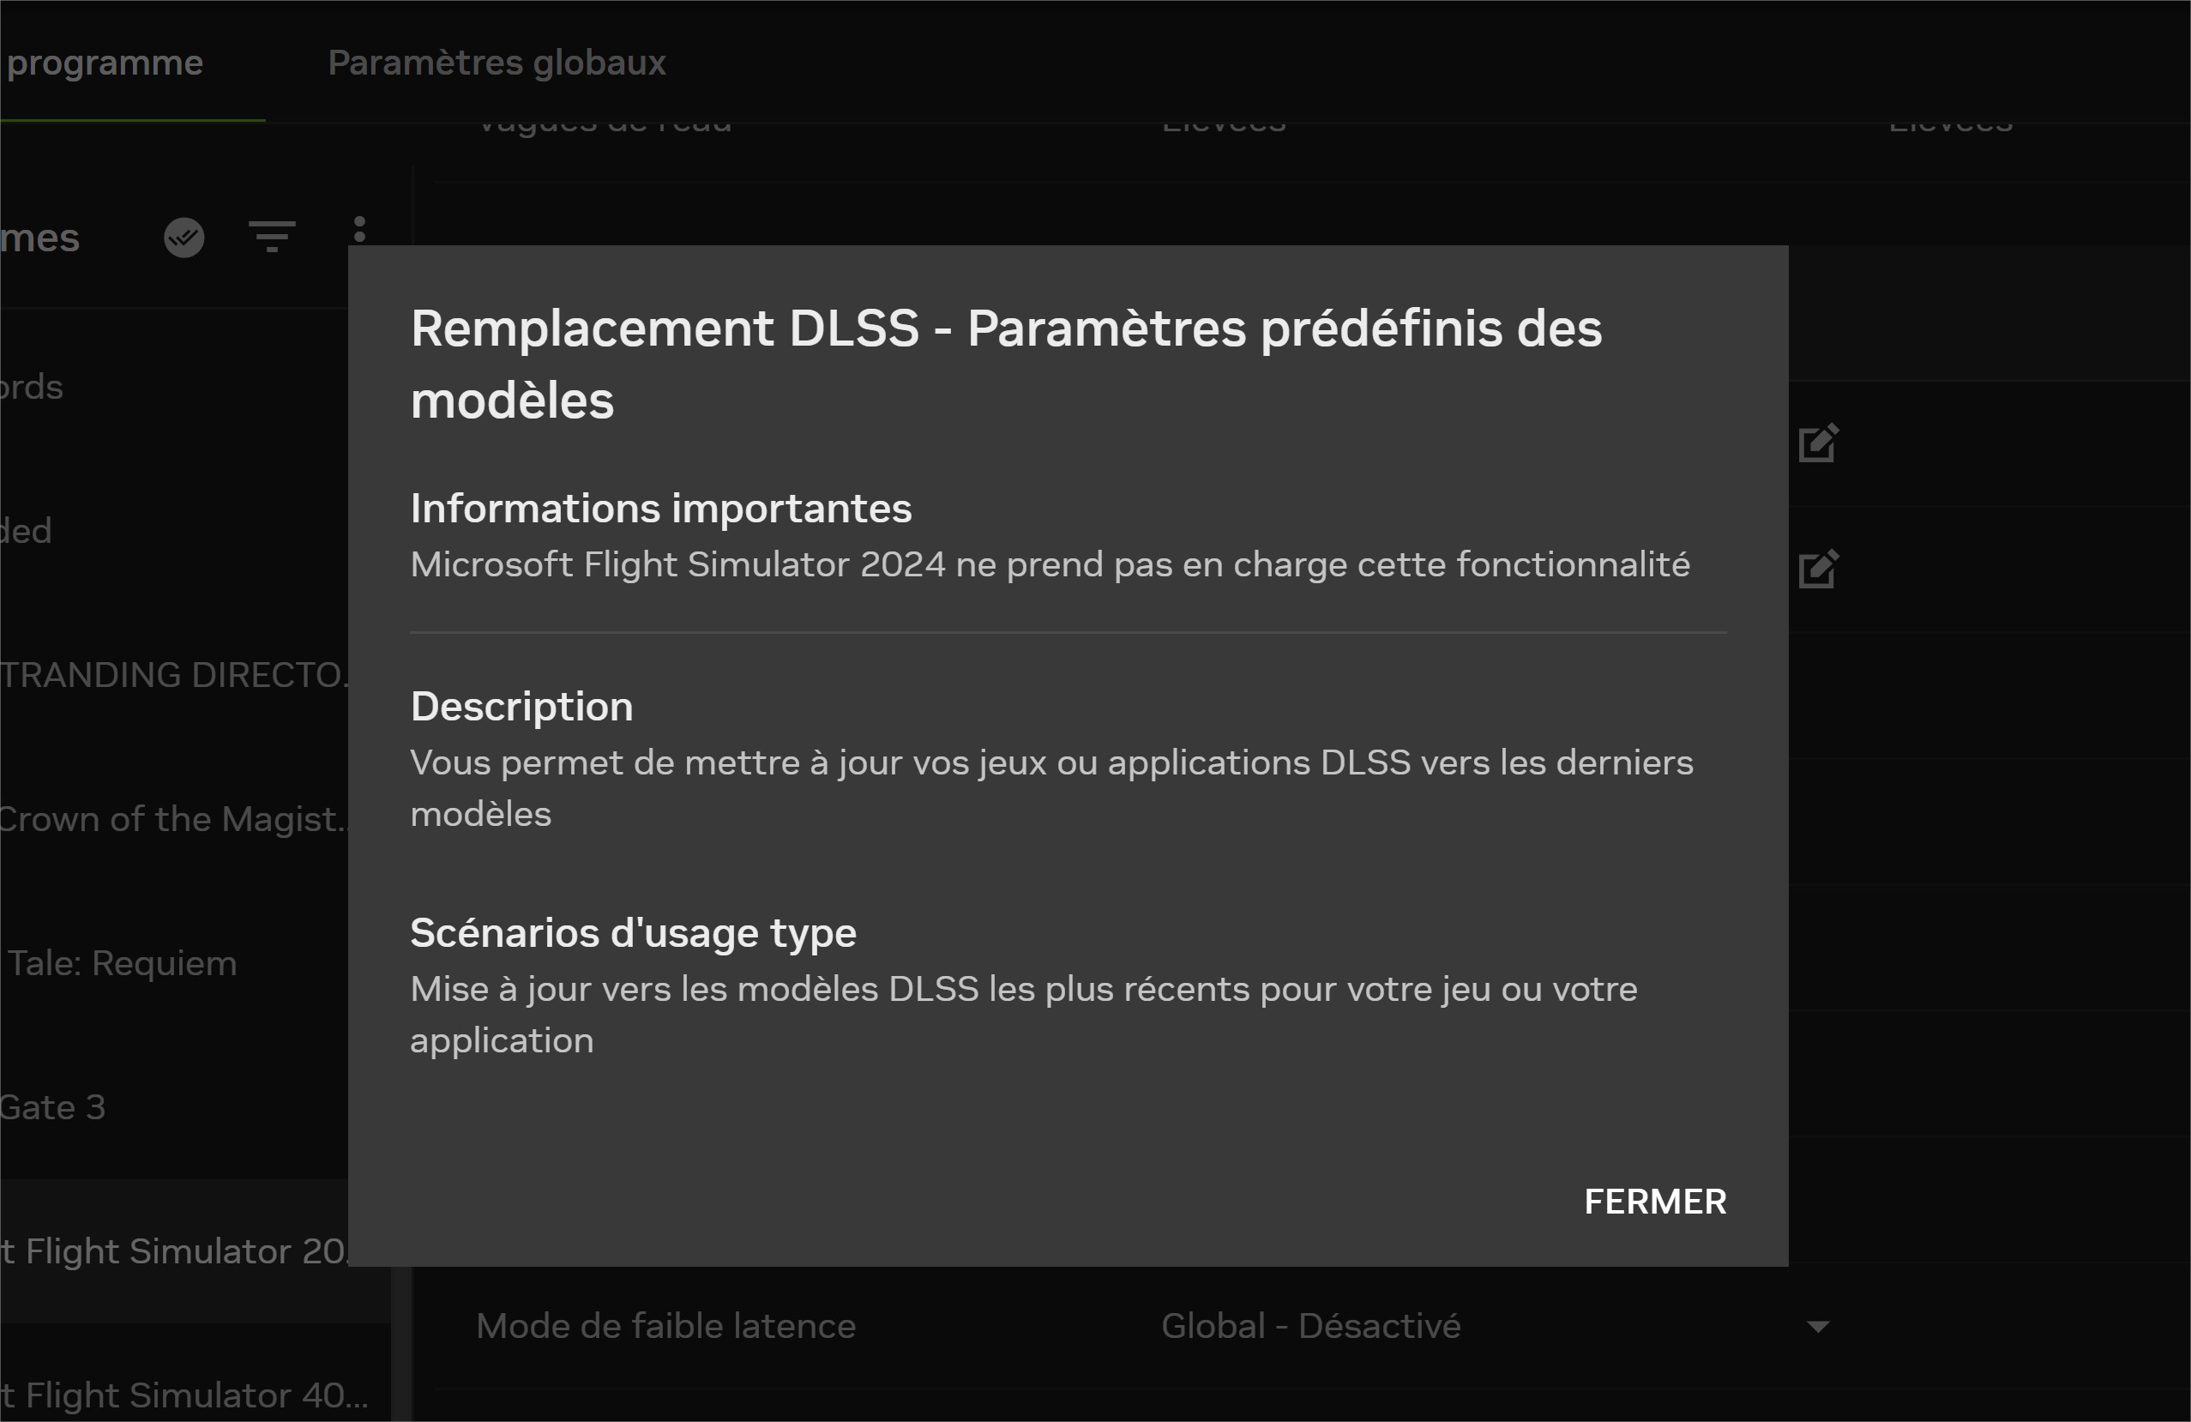Click the double-checkmark circle icon in list header
The image size is (2191, 1422).
click(184, 238)
